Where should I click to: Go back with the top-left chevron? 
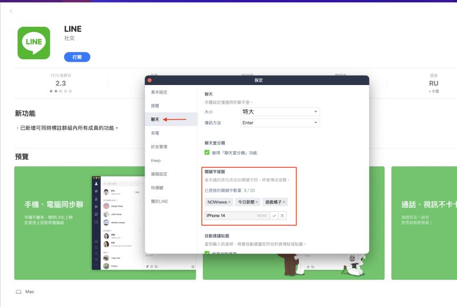pos(11,11)
